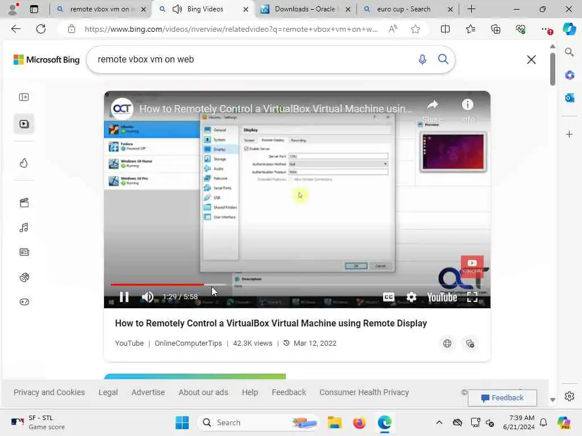
Task: Enter fullscreen mode on the video
Action: coord(472,297)
